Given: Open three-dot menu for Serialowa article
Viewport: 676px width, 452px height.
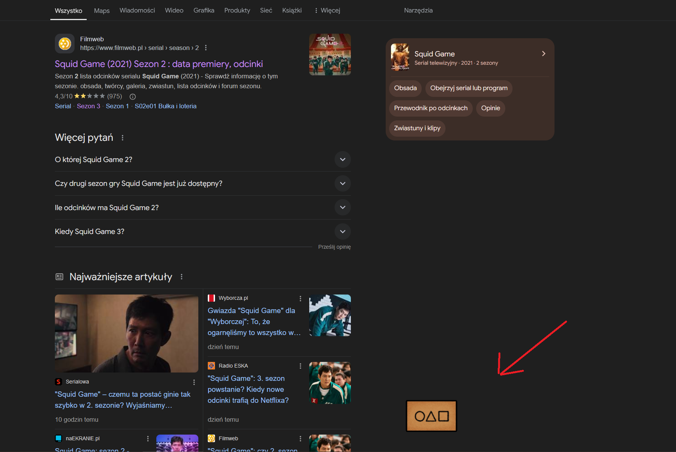Looking at the screenshot, I should point(194,382).
